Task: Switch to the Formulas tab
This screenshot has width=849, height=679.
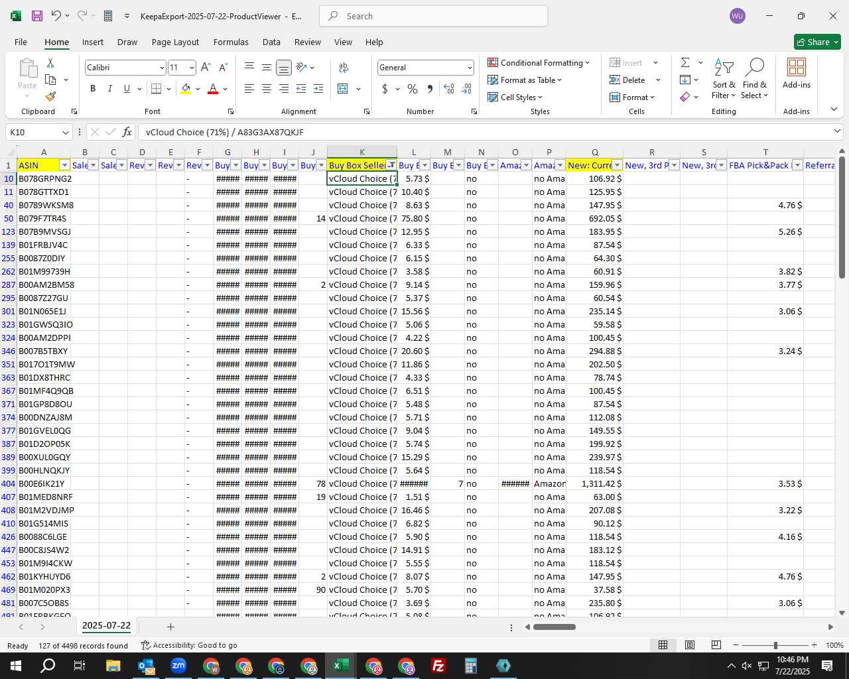Action: (231, 42)
